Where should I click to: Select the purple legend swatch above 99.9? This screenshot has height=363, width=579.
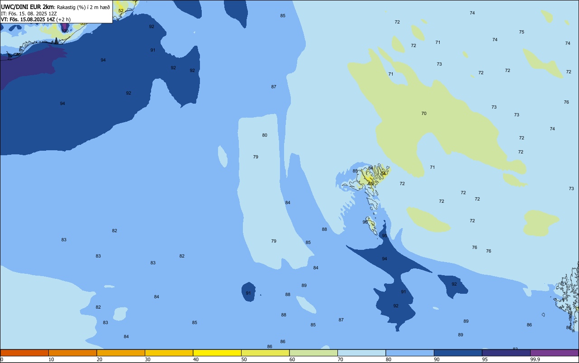tap(554, 353)
